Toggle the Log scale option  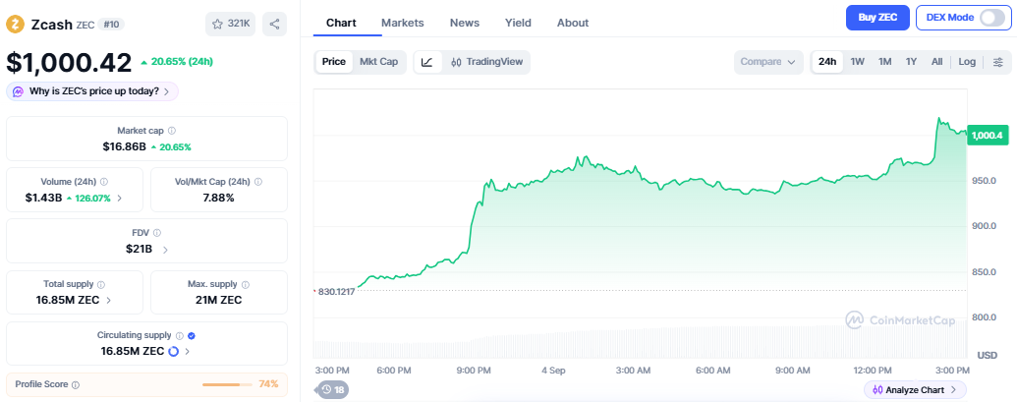pos(967,62)
